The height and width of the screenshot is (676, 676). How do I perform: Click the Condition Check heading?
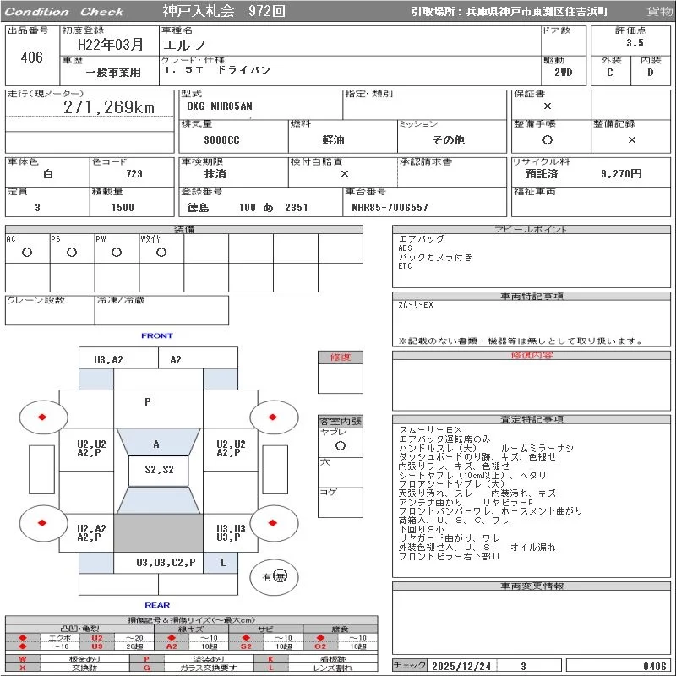pos(64,12)
